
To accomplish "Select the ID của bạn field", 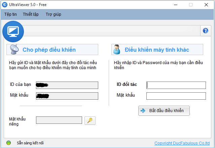I will click(67, 85).
